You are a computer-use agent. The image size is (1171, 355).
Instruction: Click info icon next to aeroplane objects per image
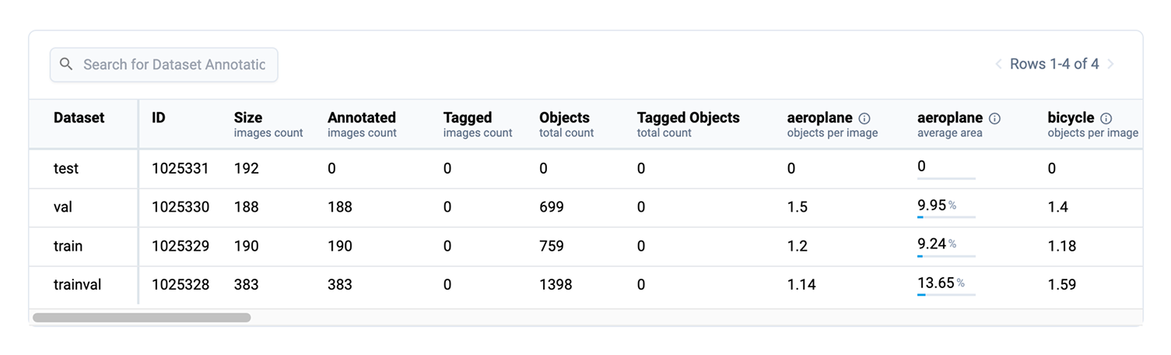coord(864,119)
